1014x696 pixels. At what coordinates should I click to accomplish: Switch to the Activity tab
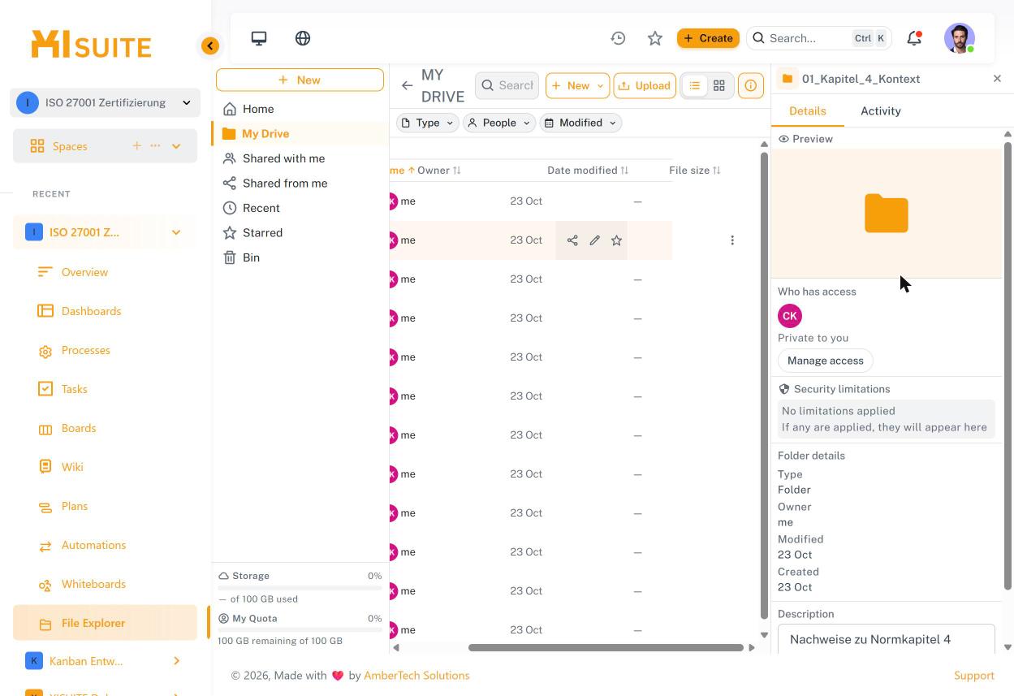(881, 111)
